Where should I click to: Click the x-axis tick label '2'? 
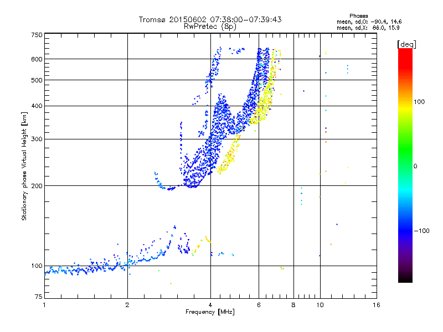[127, 305]
